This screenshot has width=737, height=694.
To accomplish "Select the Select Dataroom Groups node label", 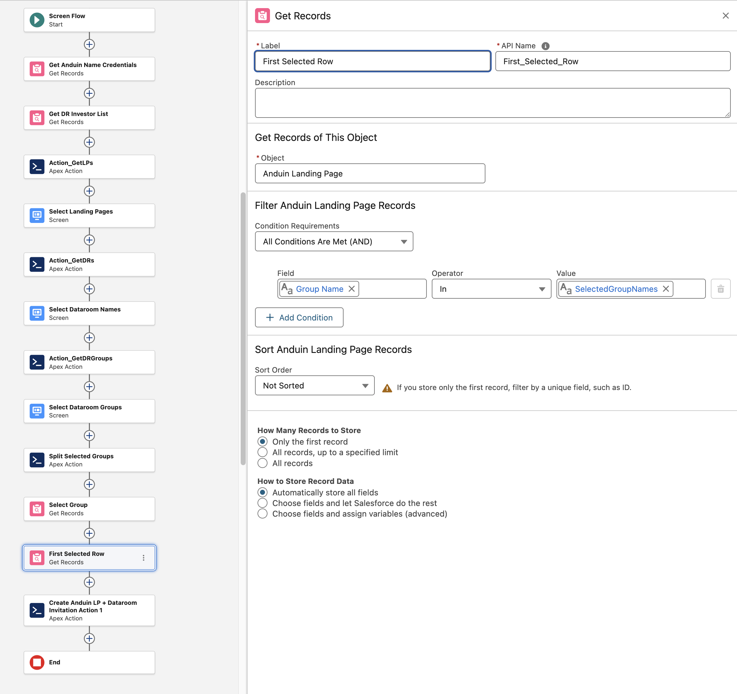I will [x=85, y=407].
